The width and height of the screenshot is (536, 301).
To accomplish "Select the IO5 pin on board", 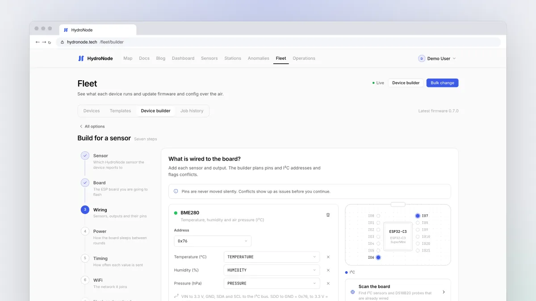I will [378, 251].
